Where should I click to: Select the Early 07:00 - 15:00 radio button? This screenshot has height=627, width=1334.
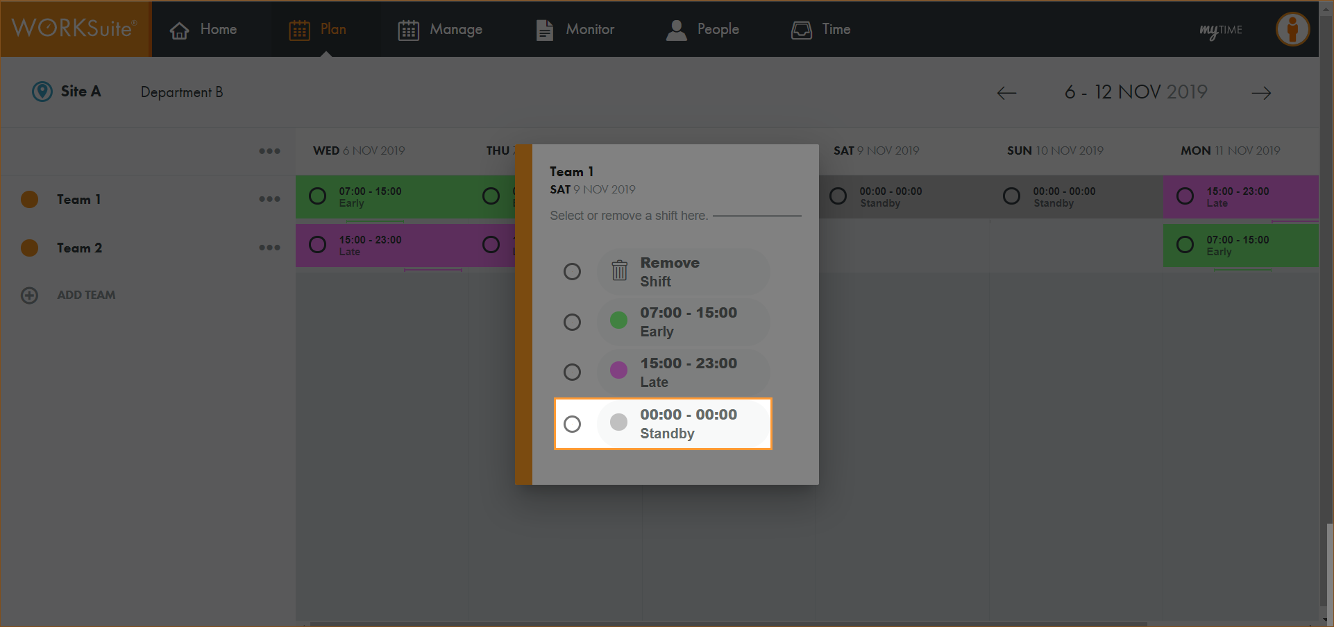click(572, 322)
